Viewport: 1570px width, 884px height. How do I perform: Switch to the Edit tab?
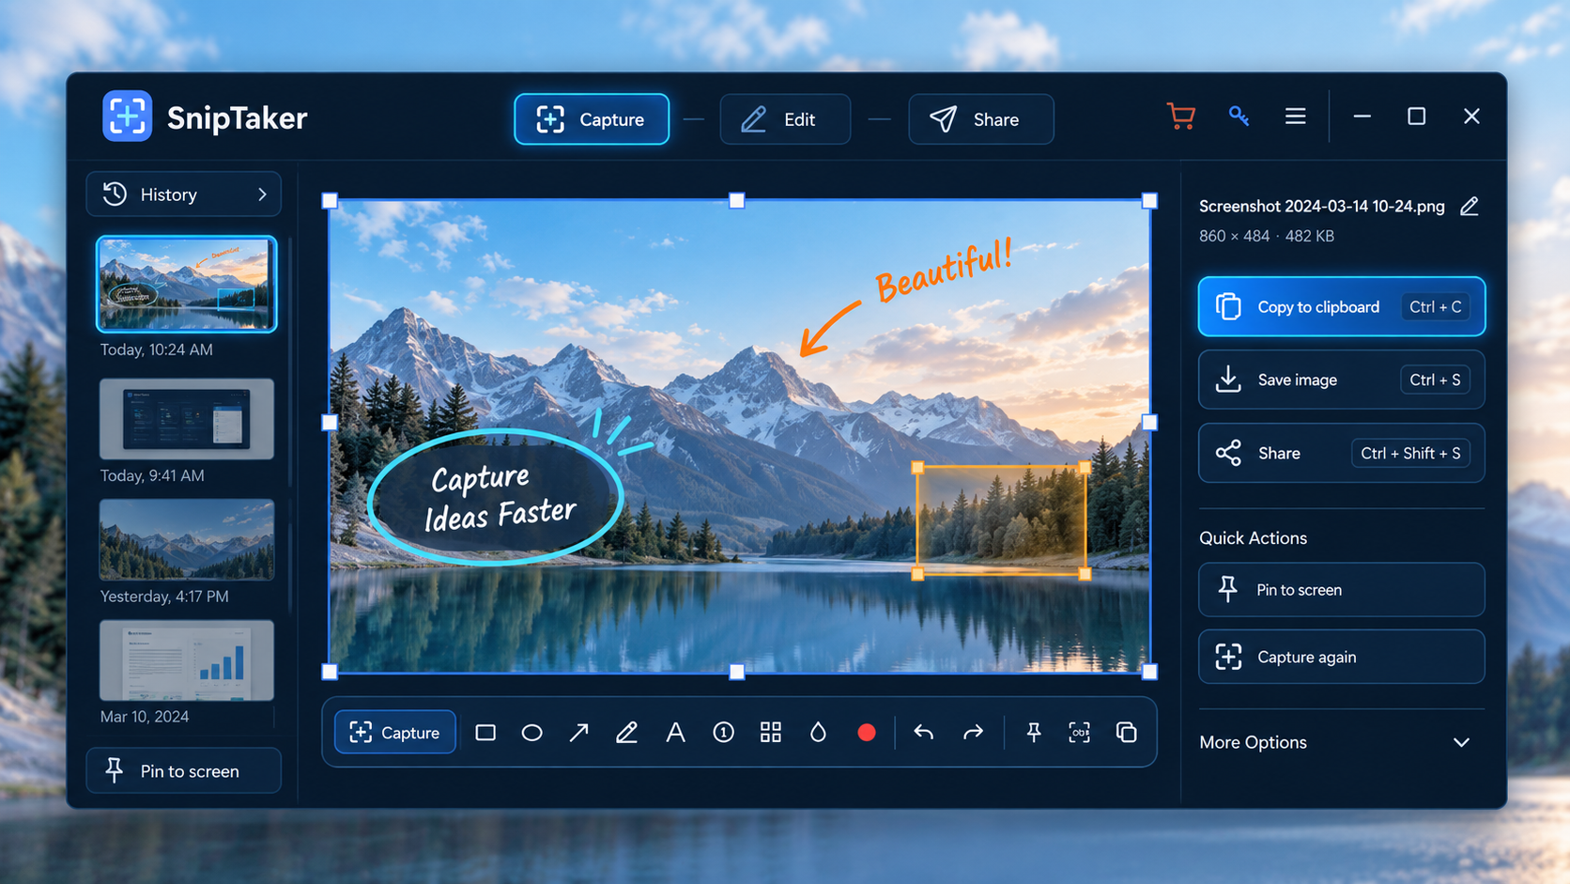tap(785, 119)
